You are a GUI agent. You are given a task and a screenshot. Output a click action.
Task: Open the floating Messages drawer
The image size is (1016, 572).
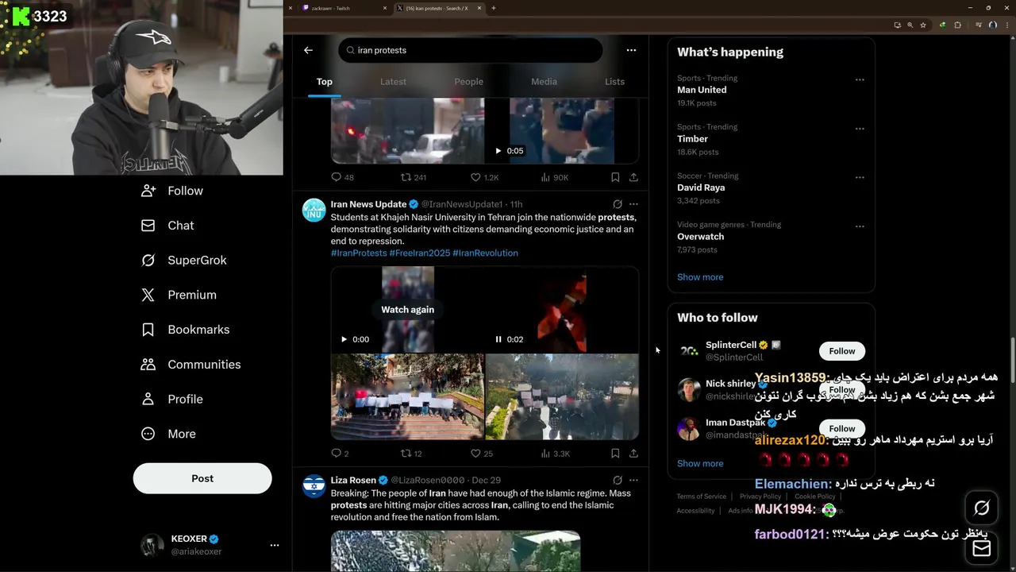tap(982, 548)
